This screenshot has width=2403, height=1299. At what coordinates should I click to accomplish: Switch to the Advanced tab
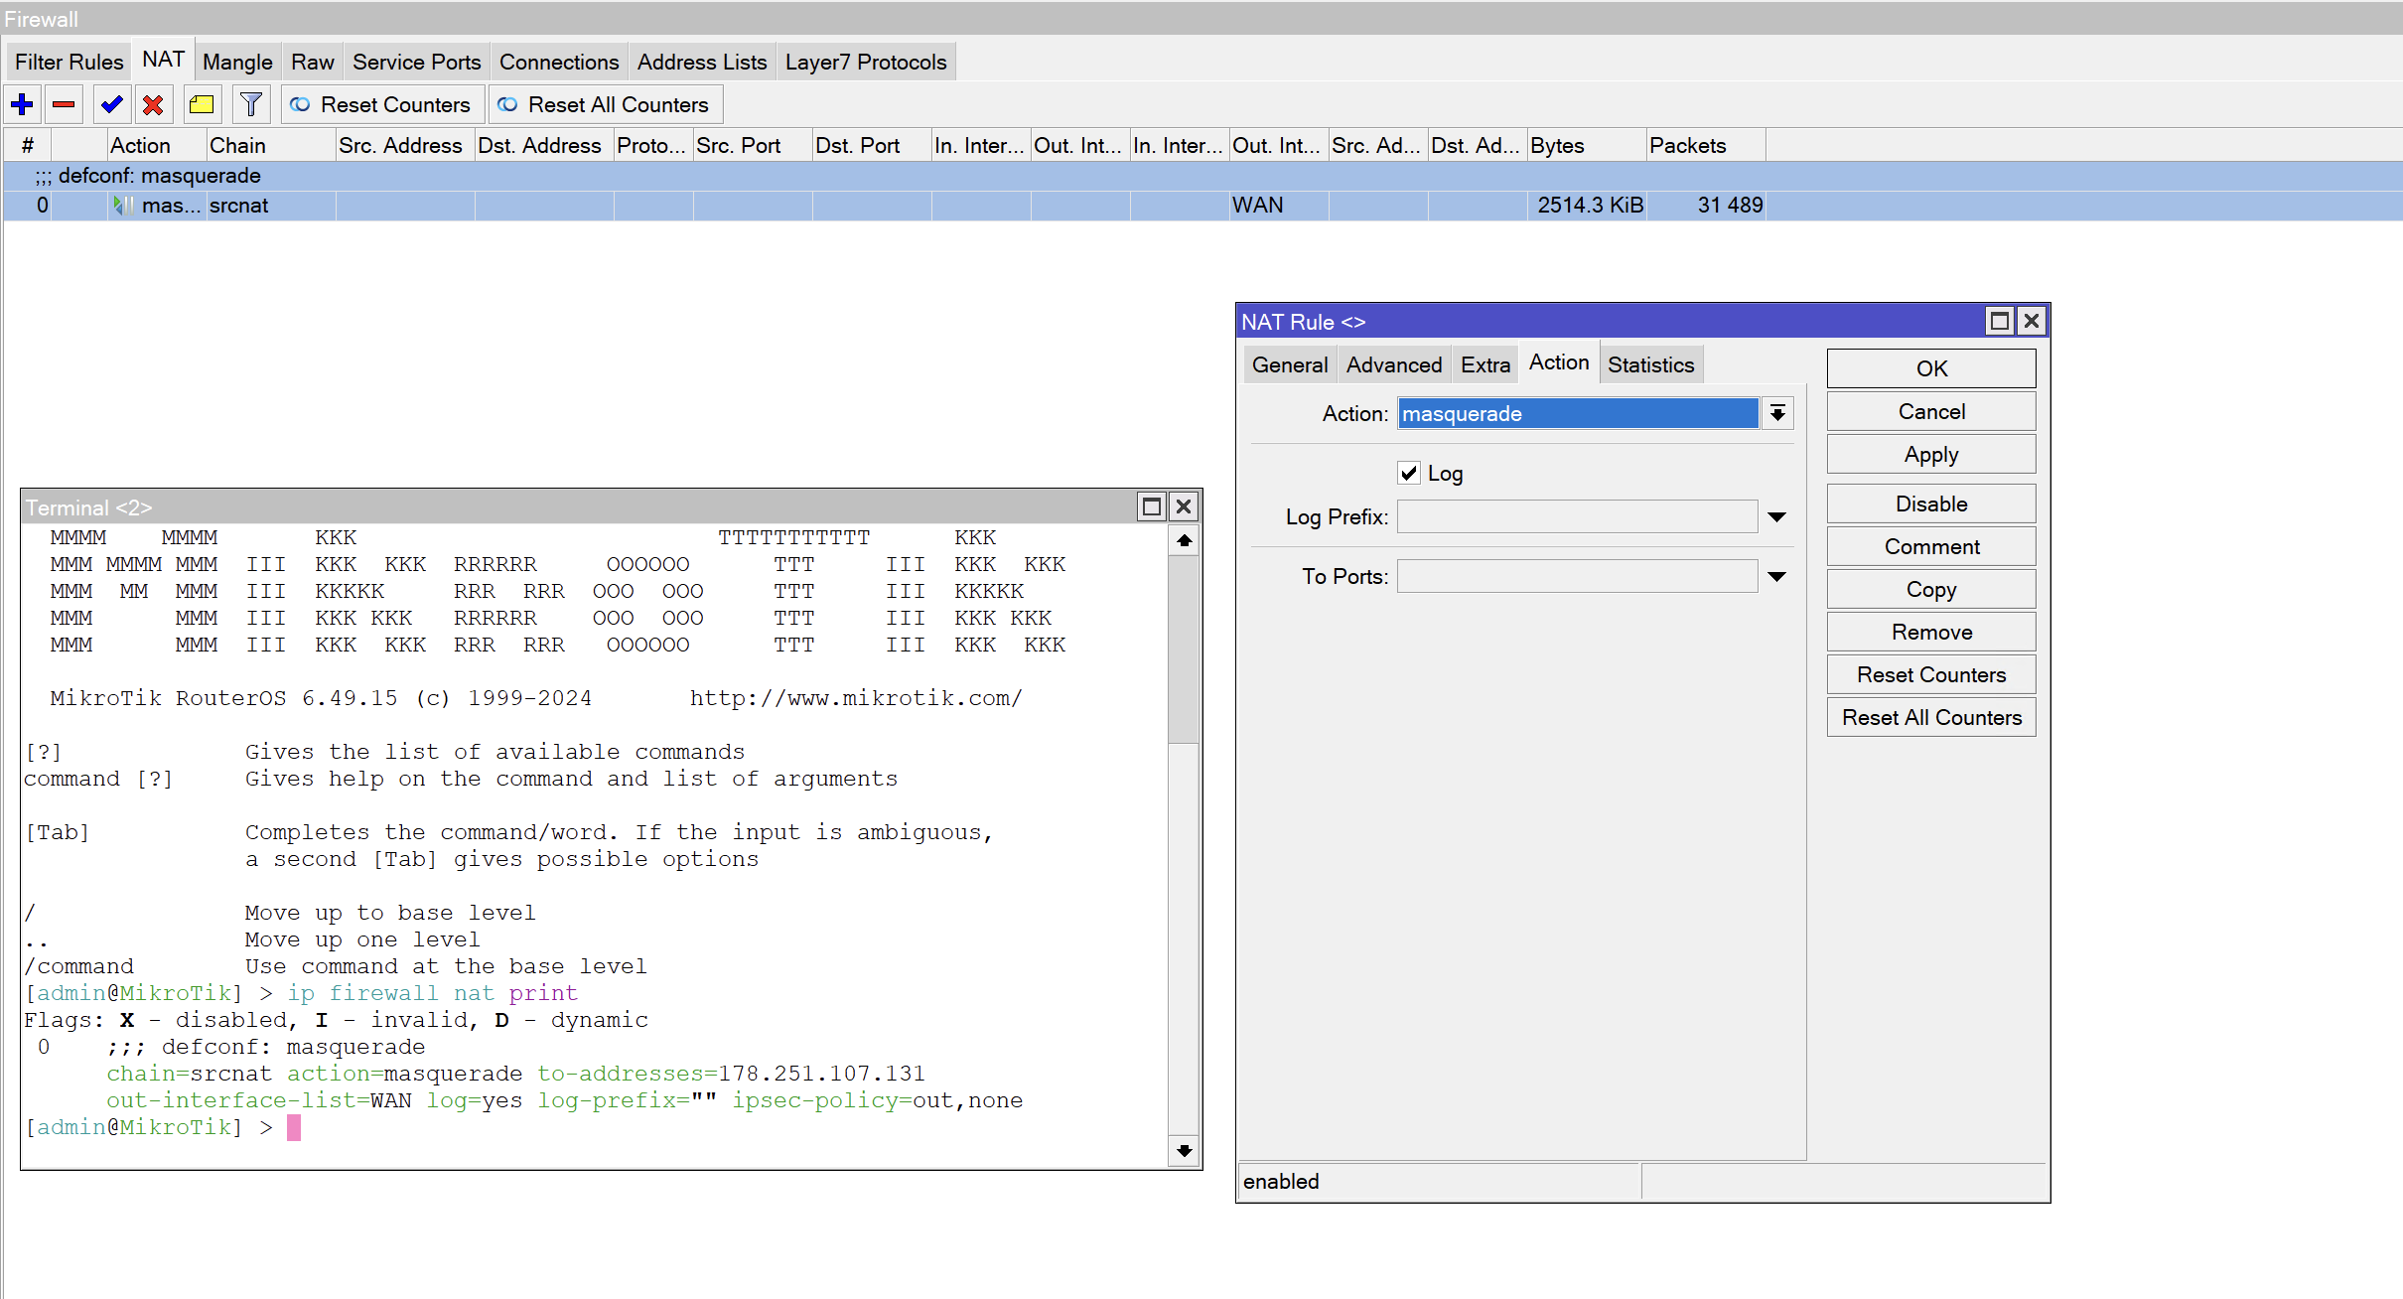click(1393, 363)
